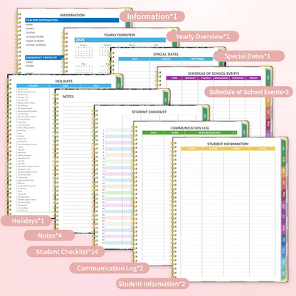Click the GRADE & ROOM line
The width and height of the screenshot is (296, 296).
[35, 41]
